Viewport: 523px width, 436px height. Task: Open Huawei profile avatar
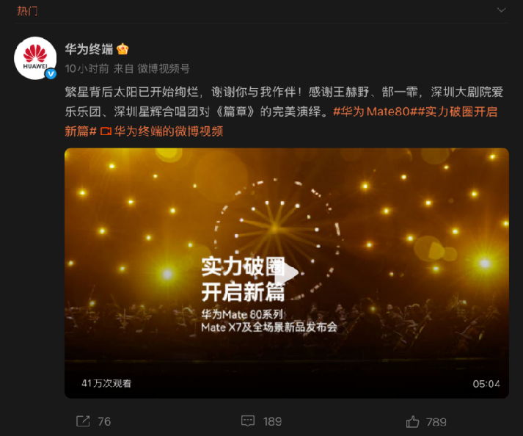35,58
